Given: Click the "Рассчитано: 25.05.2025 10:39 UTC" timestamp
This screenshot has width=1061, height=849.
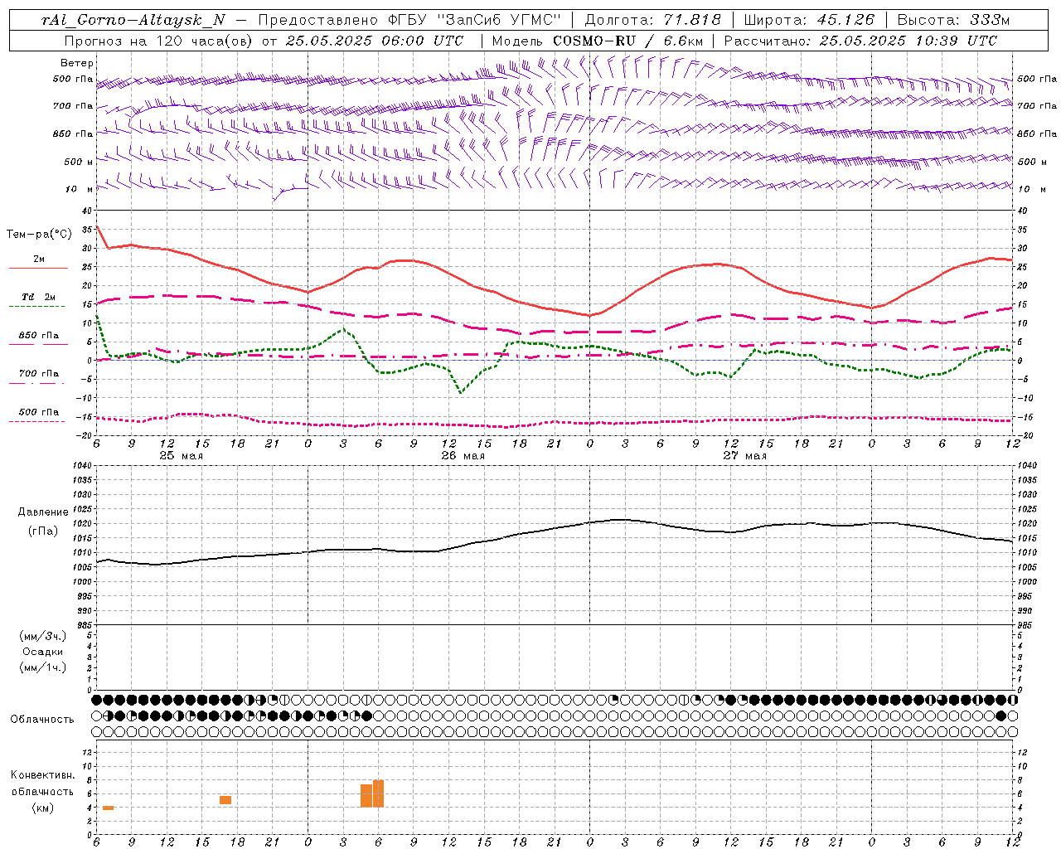Looking at the screenshot, I should tap(860, 41).
